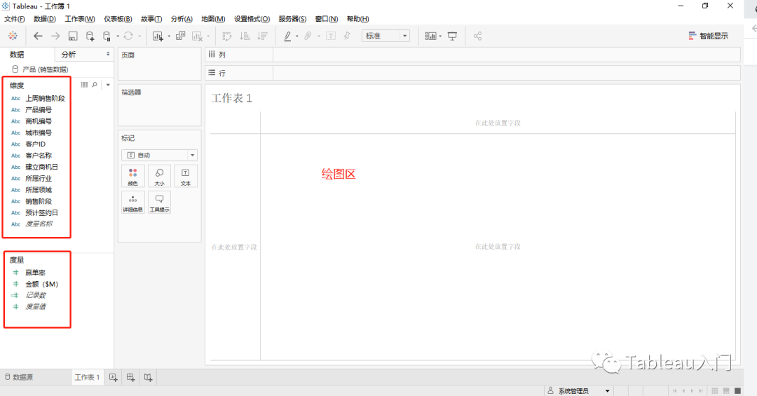Add a new story from the bottom tab bar

(x=148, y=378)
